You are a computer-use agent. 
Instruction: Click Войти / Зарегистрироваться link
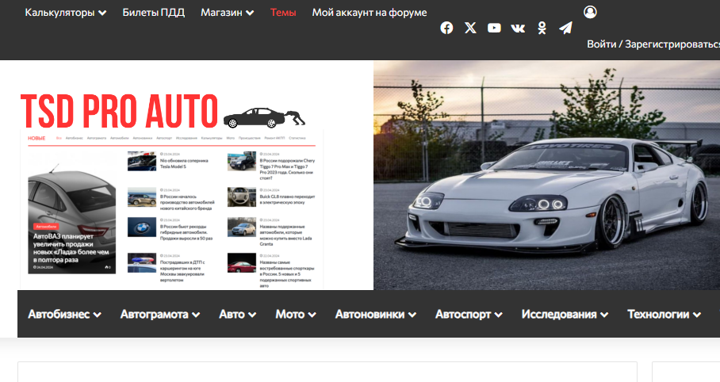tap(653, 44)
